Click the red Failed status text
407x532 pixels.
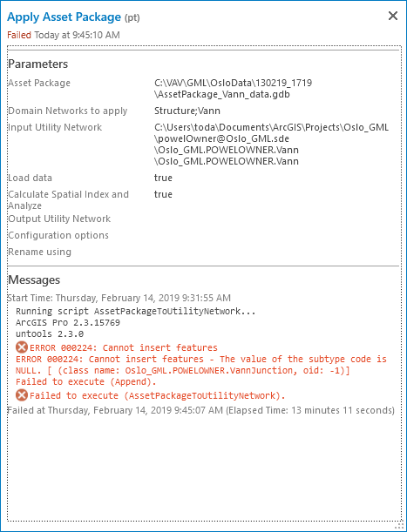coord(19,35)
